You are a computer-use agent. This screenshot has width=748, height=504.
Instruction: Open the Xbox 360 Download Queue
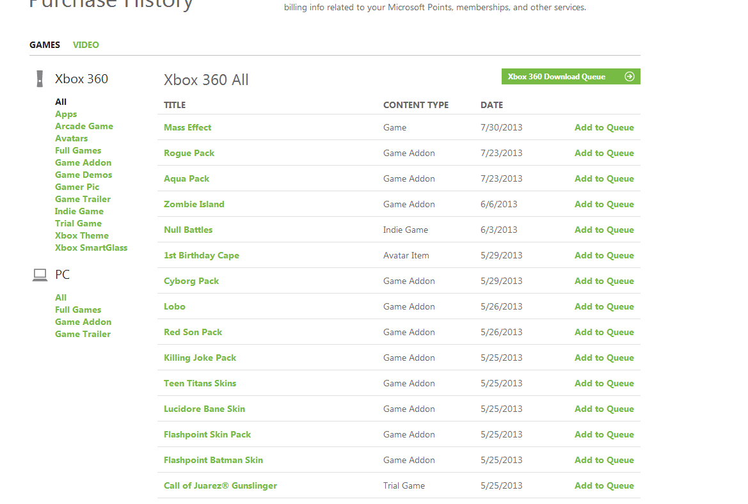tap(571, 77)
